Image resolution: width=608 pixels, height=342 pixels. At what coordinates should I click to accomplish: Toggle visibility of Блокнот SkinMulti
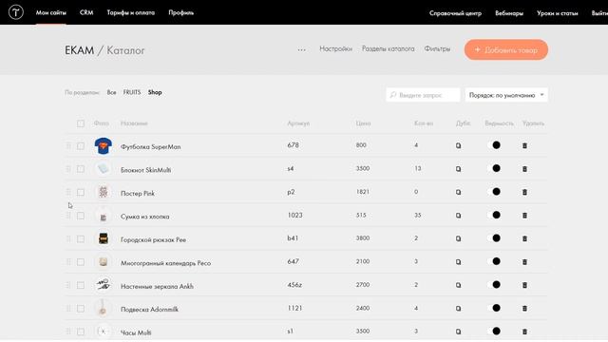[x=493, y=168]
